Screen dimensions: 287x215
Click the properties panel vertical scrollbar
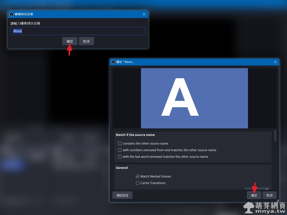click(x=275, y=136)
